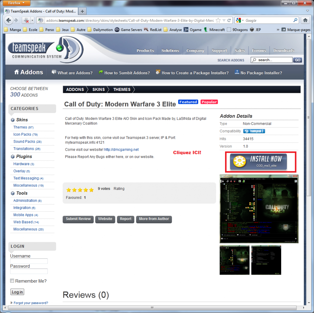
Task: Click the magnifier icon in Google search box
Action: click(295, 20)
